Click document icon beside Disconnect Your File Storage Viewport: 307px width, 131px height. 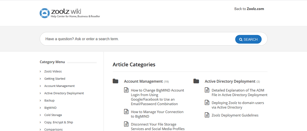(126, 124)
